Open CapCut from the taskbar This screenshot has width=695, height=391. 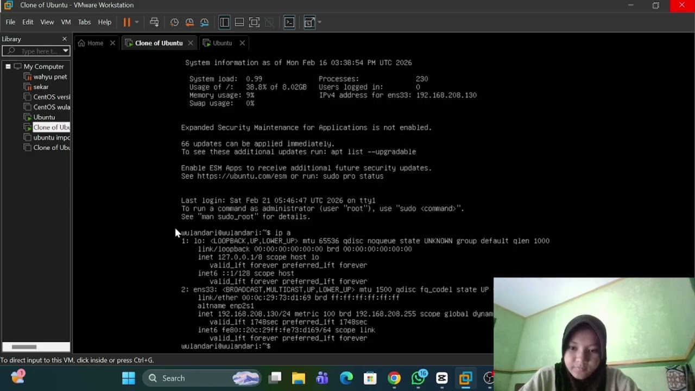442,378
